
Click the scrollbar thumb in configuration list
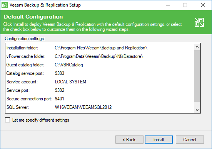click(197, 76)
